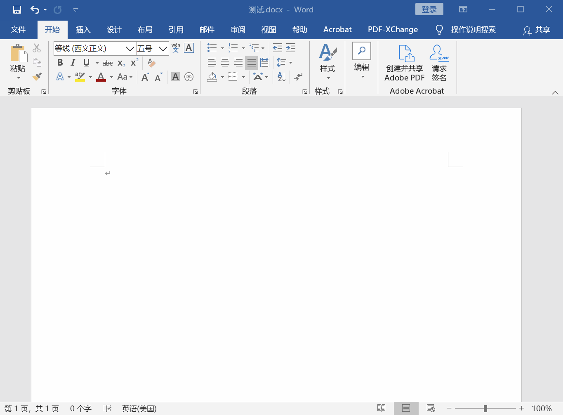
Task: Open the Quick Access Toolbar customize arrow
Action: coord(75,10)
